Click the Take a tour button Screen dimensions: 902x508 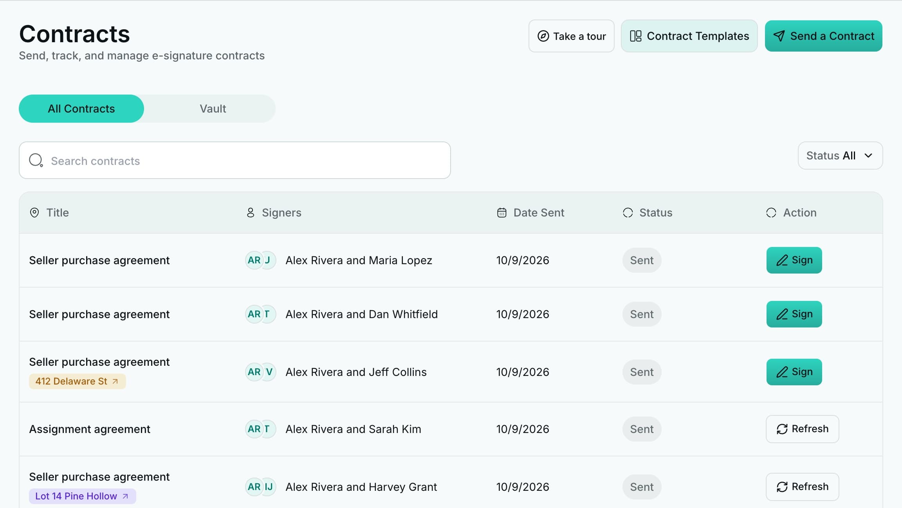pos(571,36)
